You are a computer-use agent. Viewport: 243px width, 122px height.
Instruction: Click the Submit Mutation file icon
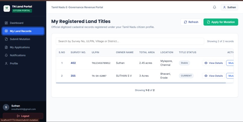tap(6, 39)
